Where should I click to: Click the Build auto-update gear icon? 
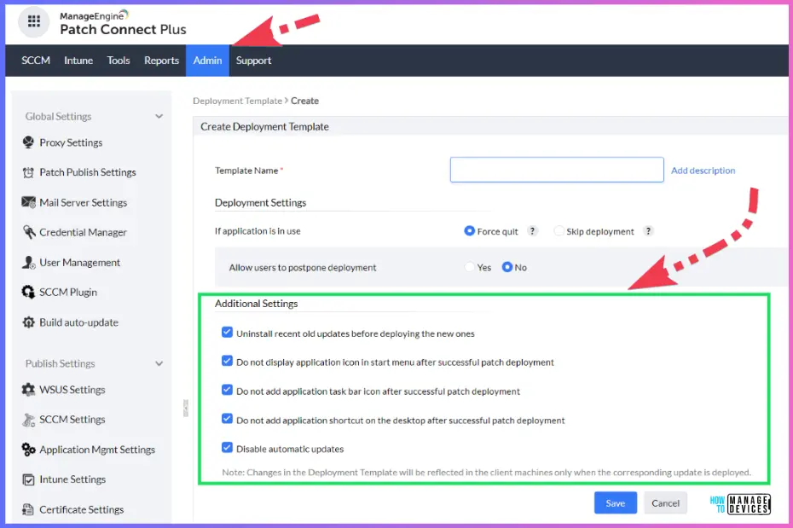[x=28, y=322]
